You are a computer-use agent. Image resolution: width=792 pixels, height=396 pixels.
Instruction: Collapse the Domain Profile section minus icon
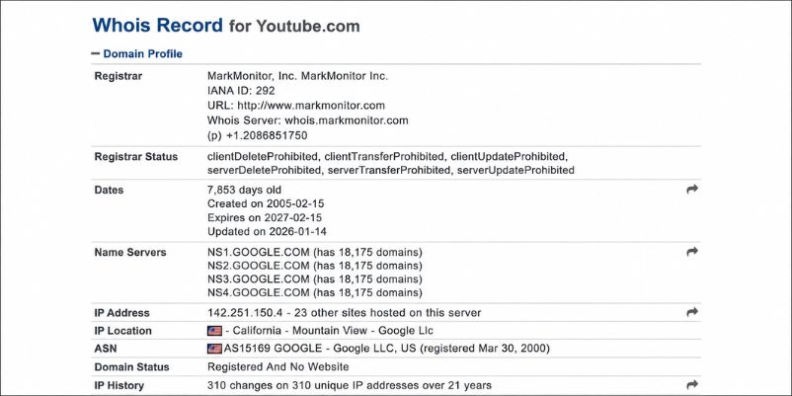tap(96, 53)
